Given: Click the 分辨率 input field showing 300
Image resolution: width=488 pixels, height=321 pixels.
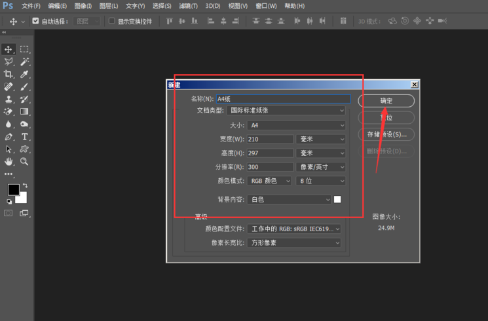Looking at the screenshot, I should (270, 167).
